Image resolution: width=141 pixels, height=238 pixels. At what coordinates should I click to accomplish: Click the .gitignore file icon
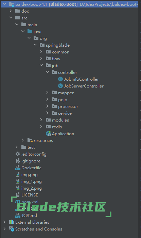coord(18,161)
